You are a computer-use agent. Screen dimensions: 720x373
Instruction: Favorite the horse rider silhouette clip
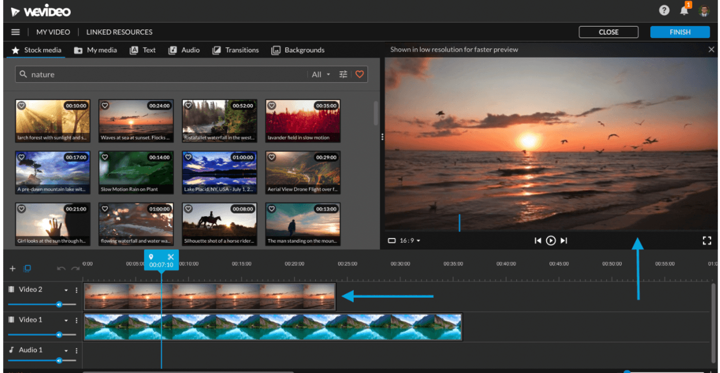188,209
